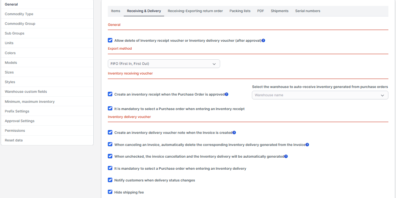396x198 pixels.
Task: Disable the Hide shipping fee checkbox
Action: [110, 192]
